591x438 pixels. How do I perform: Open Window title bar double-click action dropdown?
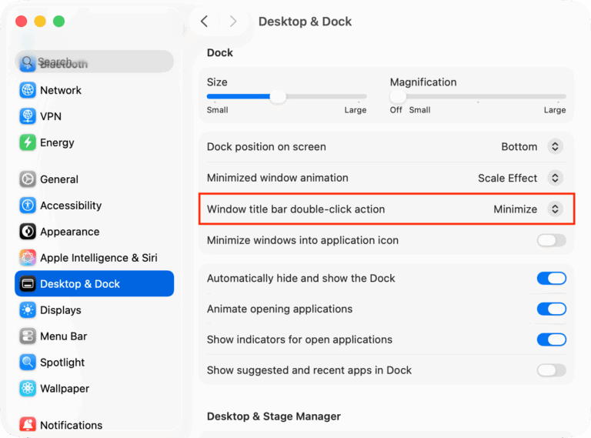tap(555, 209)
